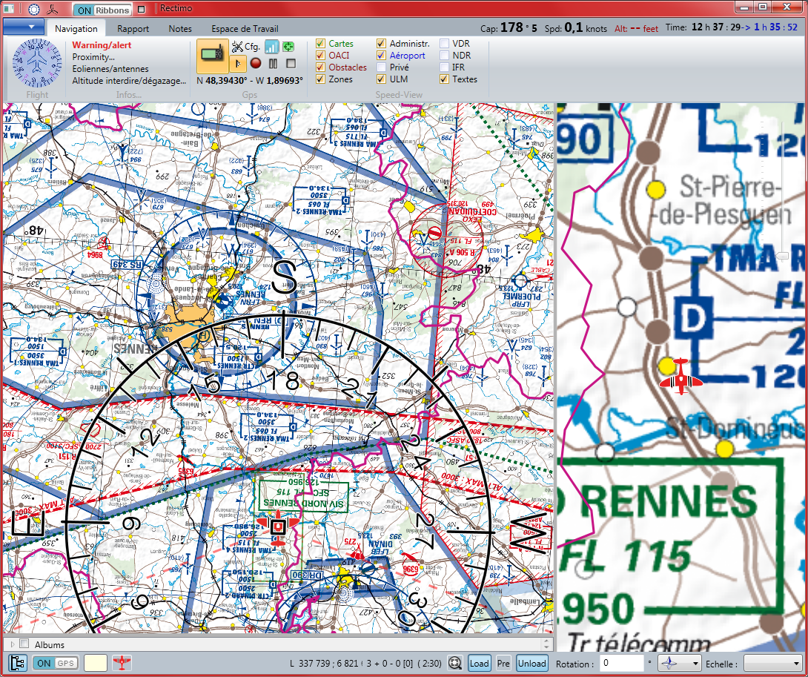Open Eoliennes/antennes info
This screenshot has height=677, width=808.
coord(110,68)
